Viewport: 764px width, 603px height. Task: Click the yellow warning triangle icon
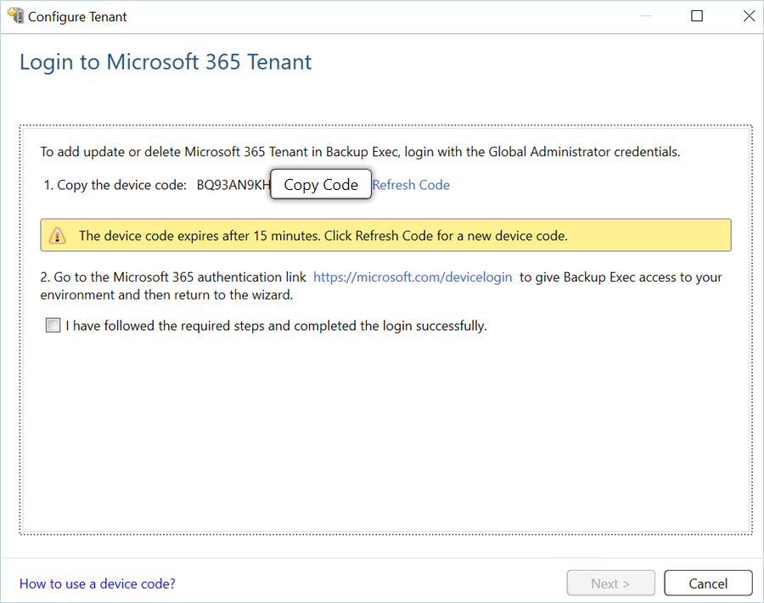click(x=58, y=236)
